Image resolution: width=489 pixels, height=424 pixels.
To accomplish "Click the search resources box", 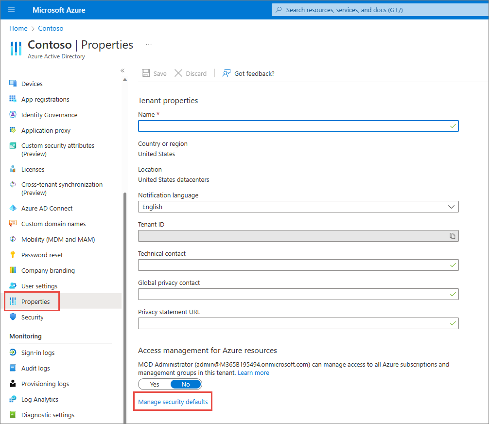I will (380, 10).
